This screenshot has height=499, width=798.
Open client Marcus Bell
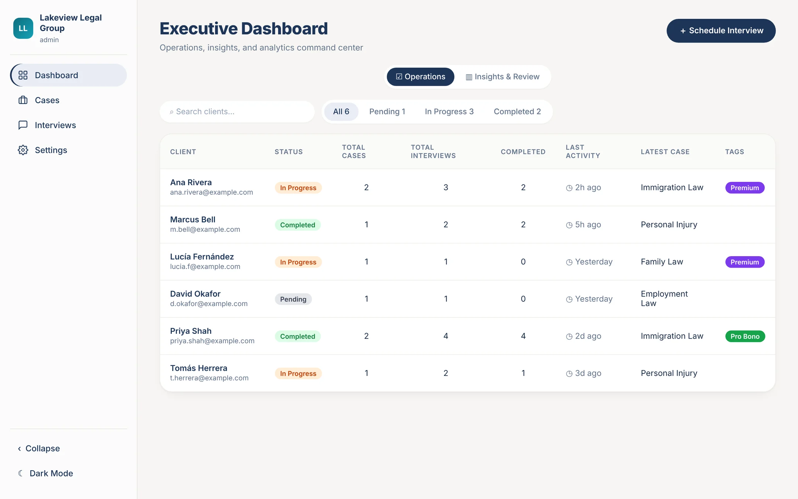tap(192, 220)
